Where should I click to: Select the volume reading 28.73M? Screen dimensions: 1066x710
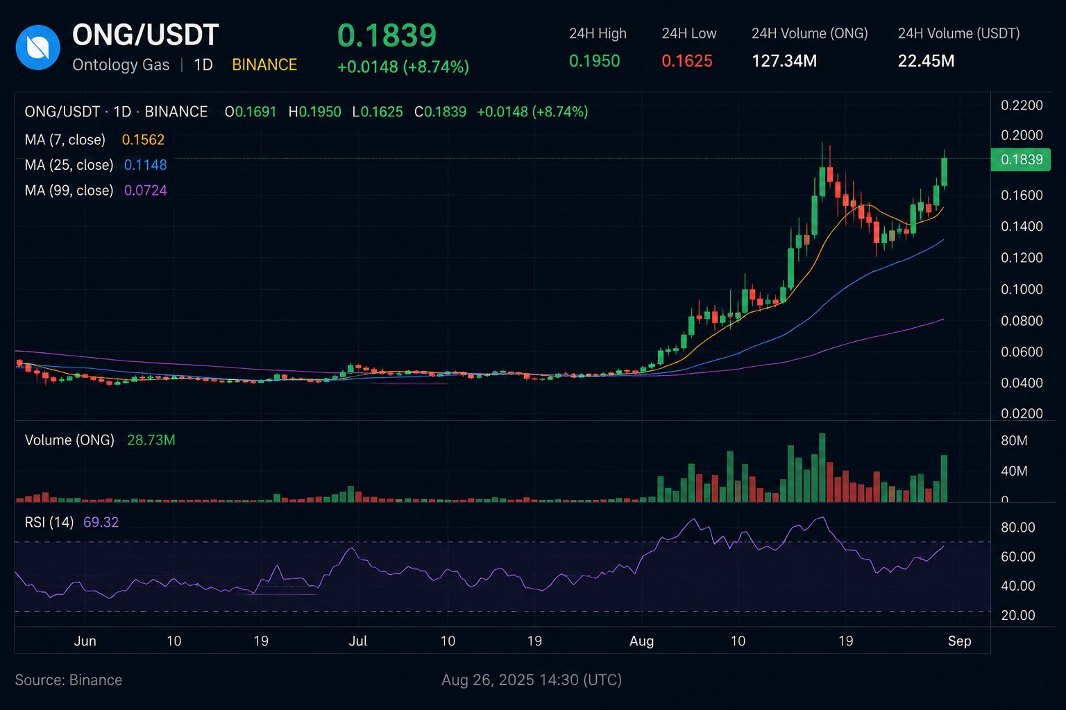click(151, 440)
